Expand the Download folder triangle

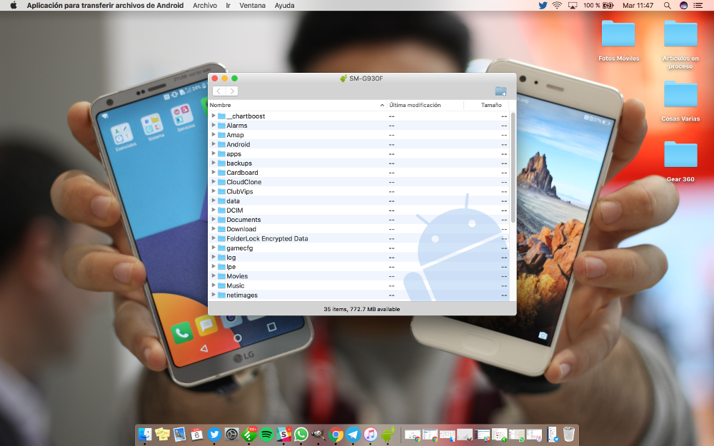pyautogui.click(x=213, y=229)
